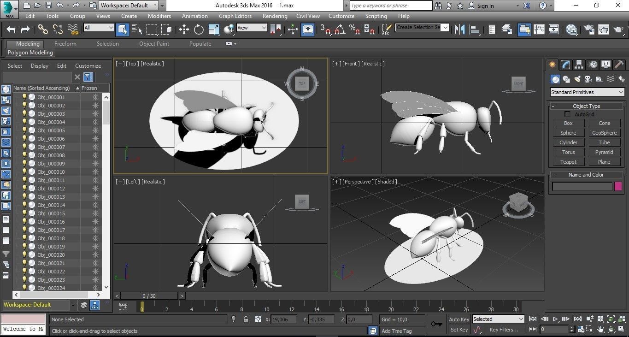This screenshot has height=337, width=629.
Task: Open the Rendering menu
Action: (x=275, y=16)
